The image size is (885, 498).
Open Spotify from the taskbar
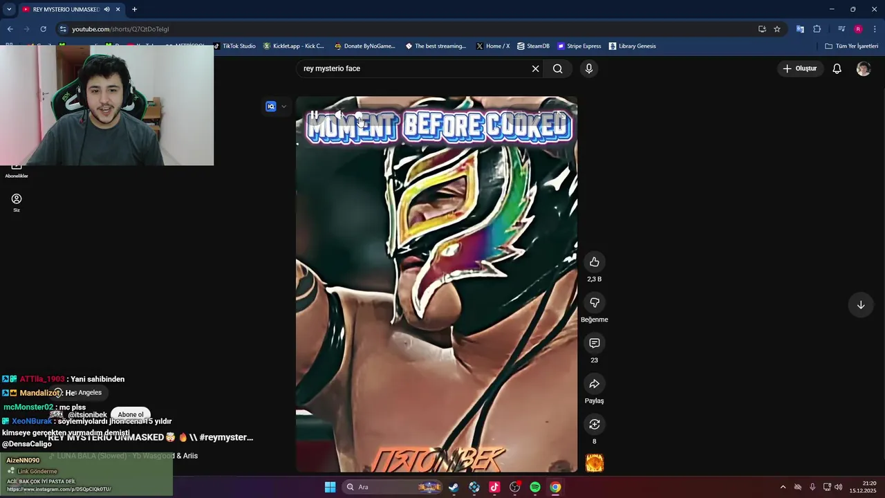535,487
